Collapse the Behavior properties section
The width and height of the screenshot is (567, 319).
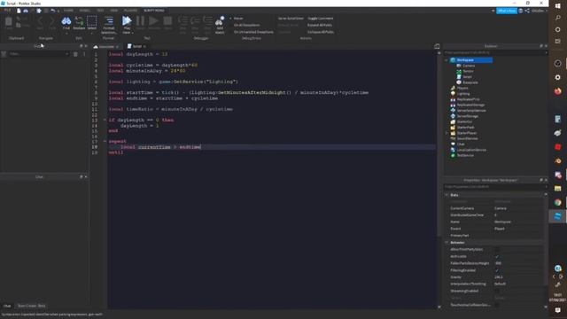[447, 242]
